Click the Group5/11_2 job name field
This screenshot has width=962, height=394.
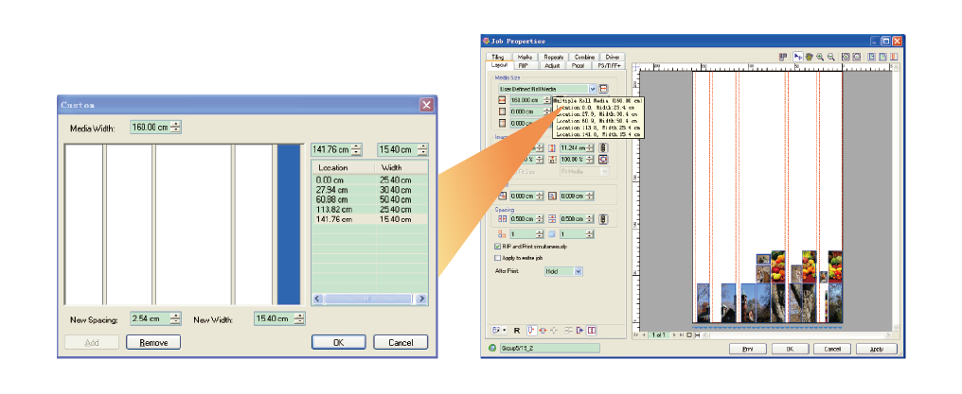(548, 348)
